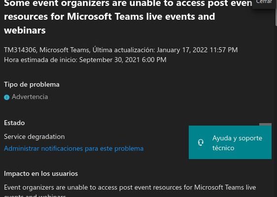Click the headset icon in support button
Screen dimensions: 277x197
pos(201,142)
